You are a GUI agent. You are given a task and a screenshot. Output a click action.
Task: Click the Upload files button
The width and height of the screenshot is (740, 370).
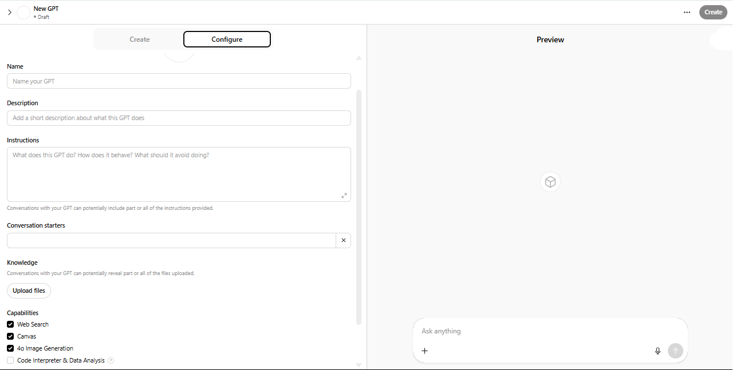tap(29, 291)
